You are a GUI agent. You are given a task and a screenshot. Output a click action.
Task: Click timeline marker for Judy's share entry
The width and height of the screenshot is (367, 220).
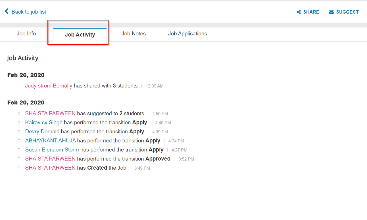(x=19, y=86)
